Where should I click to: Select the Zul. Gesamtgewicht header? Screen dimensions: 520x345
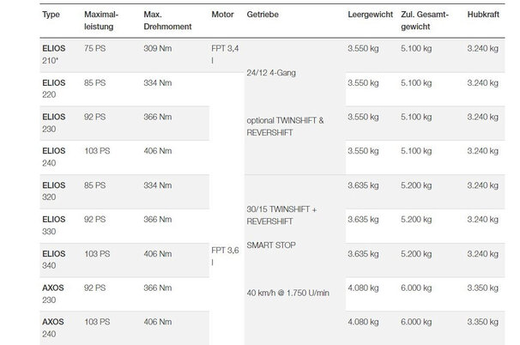click(423, 22)
